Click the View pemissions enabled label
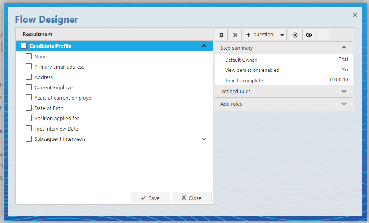369x223 pixels. tap(252, 70)
